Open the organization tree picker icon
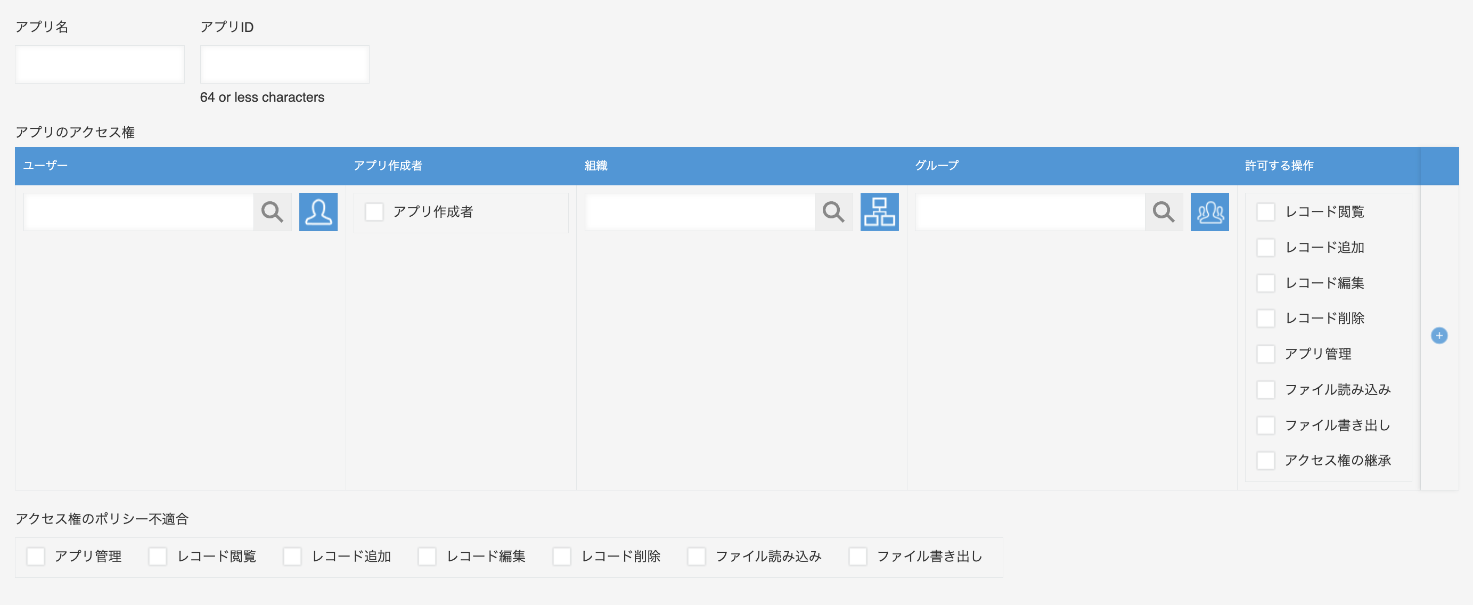1473x605 pixels. (x=879, y=212)
